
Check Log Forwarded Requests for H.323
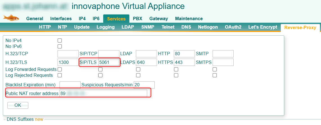[x=60, y=69]
